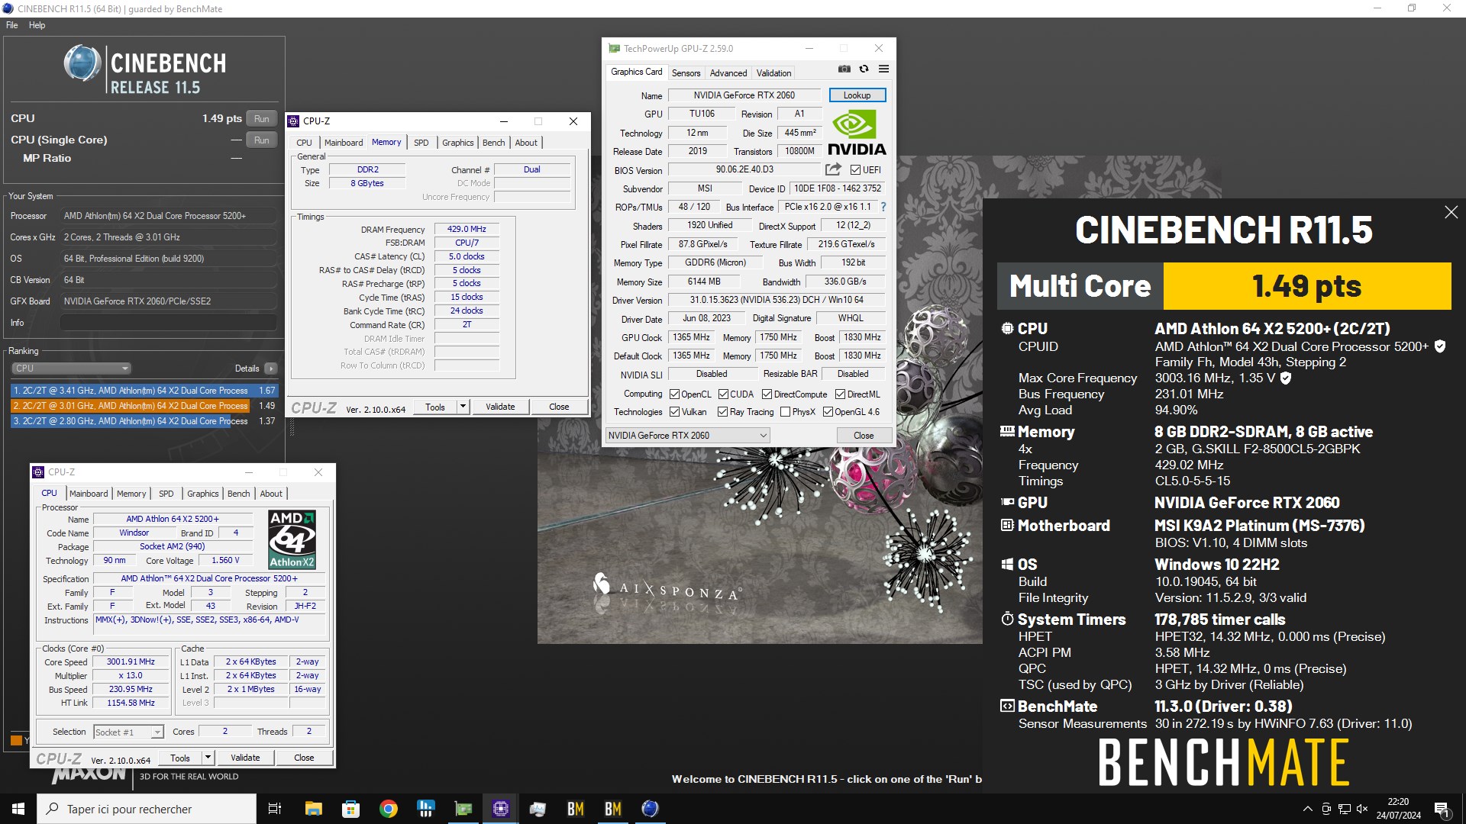Viewport: 1466px width, 824px height.
Task: Toggle the PhysX checkbox
Action: point(785,412)
